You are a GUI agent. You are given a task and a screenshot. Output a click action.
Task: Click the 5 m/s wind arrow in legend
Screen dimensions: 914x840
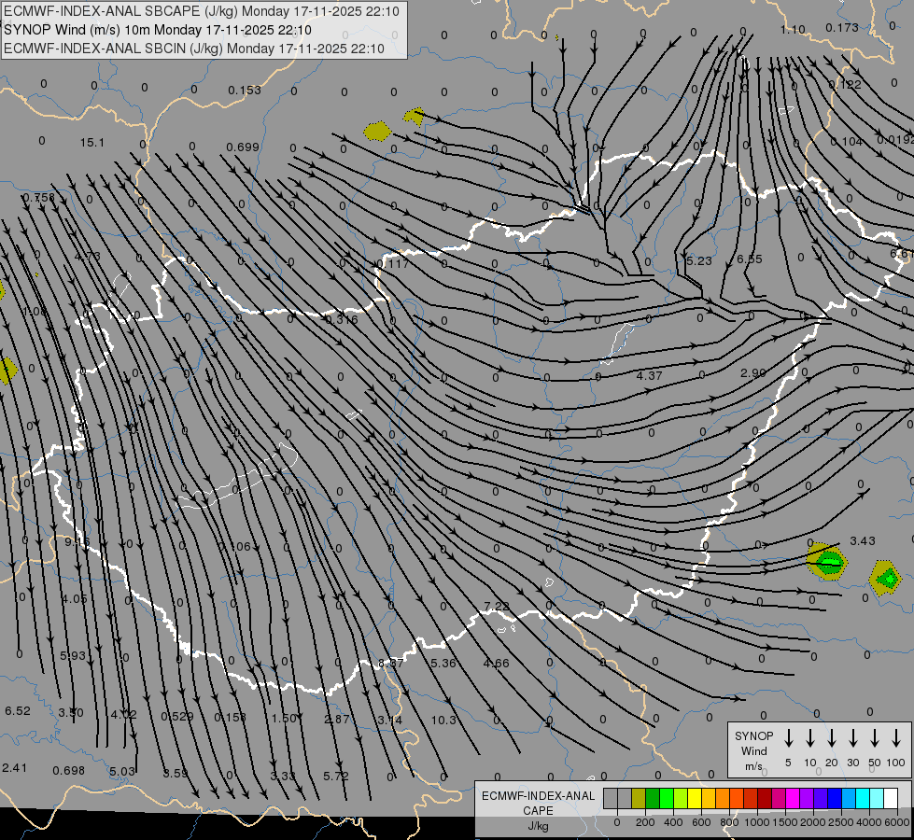point(789,738)
